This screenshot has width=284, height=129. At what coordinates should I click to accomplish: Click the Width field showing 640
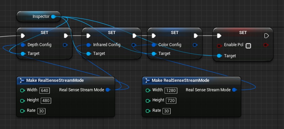(x=44, y=90)
